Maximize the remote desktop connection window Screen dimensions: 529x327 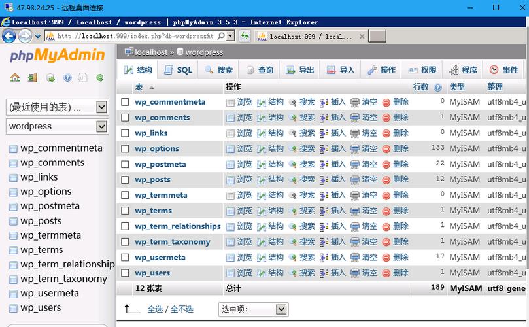(x=496, y=7)
